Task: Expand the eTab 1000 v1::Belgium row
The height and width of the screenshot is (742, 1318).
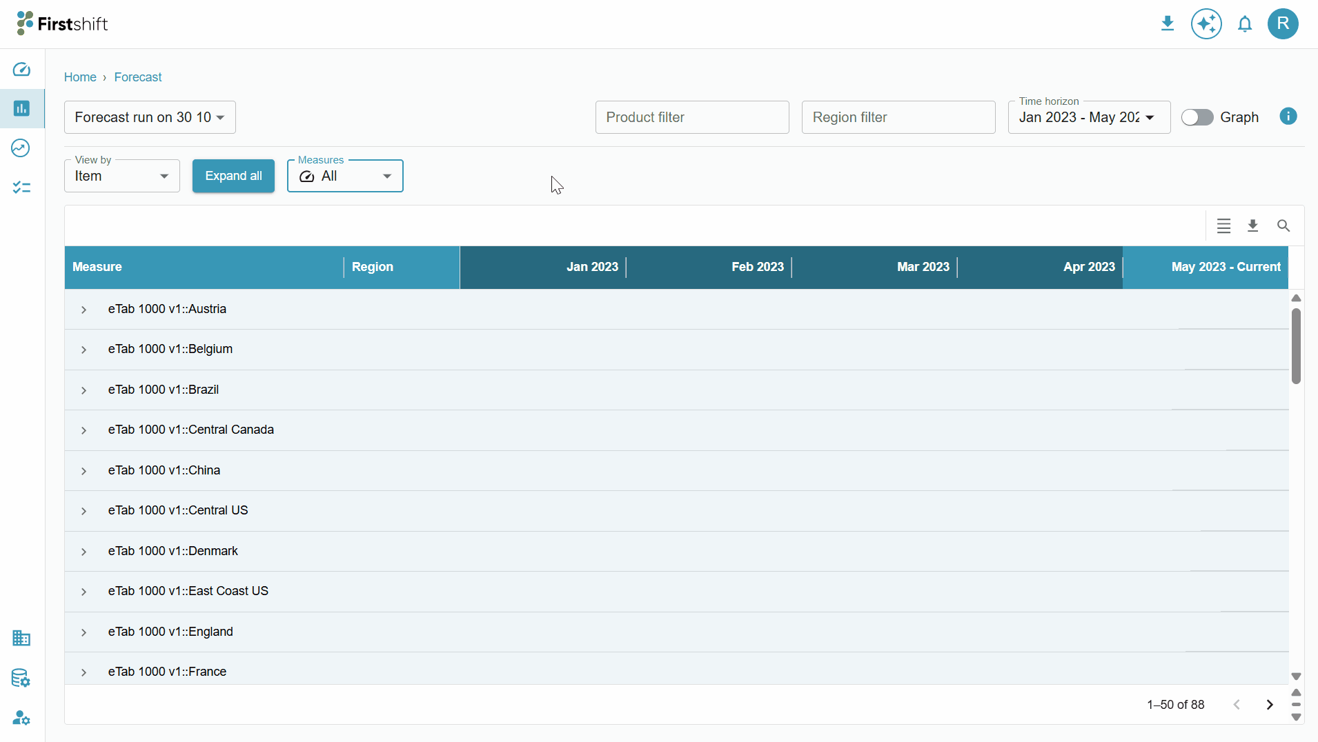Action: tap(83, 350)
